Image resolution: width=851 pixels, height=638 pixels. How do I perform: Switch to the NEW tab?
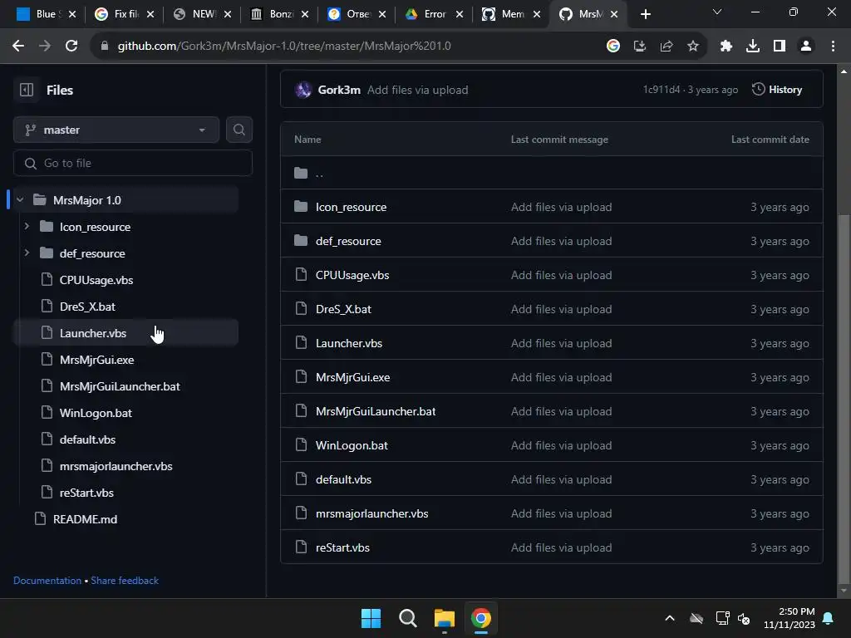coord(201,14)
